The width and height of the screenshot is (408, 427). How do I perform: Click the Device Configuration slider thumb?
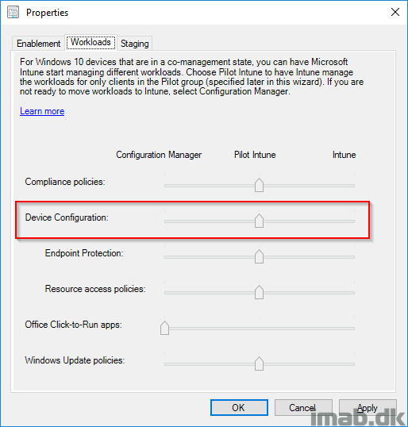[x=259, y=221]
